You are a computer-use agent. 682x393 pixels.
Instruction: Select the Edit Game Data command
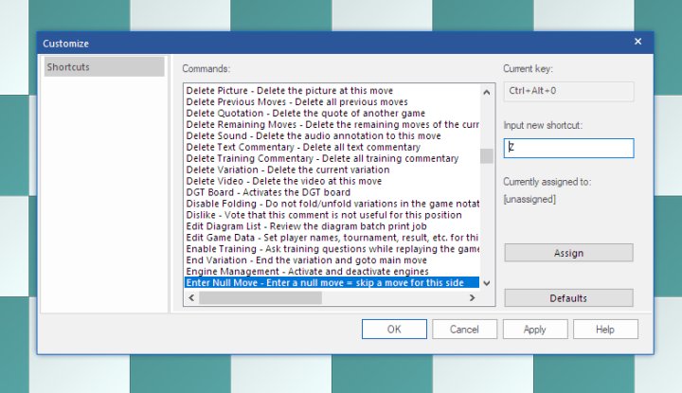(332, 238)
